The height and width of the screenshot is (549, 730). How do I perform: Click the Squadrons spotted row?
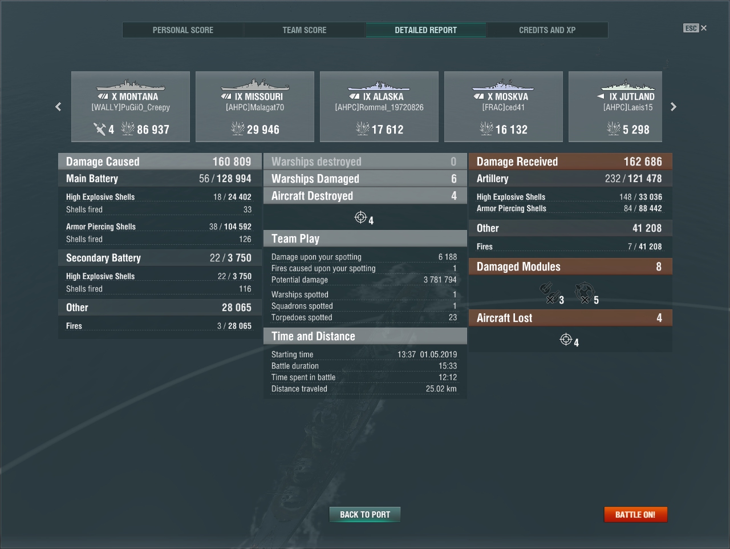click(364, 306)
